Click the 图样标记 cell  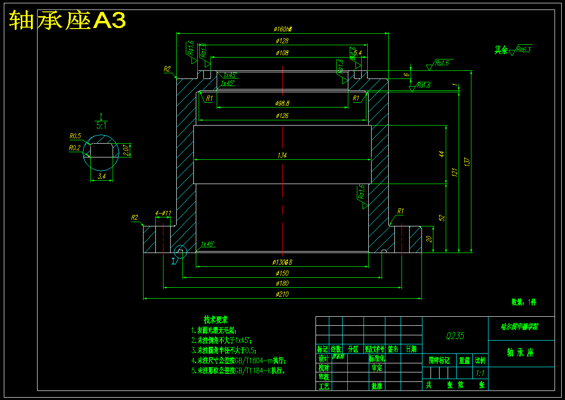point(439,361)
